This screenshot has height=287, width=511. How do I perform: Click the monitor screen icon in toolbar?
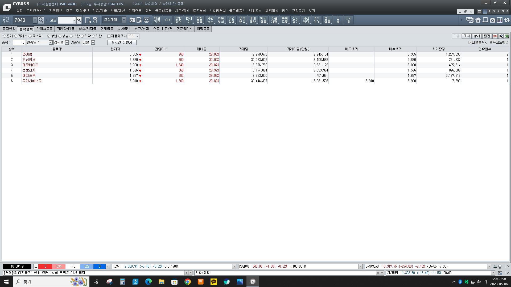click(x=146, y=20)
